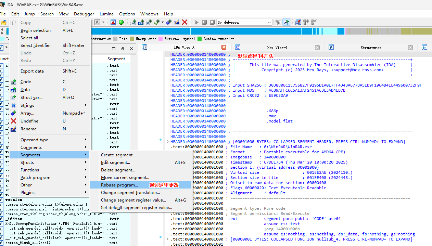Click the icon just right of debugger dropdown
432x246 pixels.
[278, 22]
